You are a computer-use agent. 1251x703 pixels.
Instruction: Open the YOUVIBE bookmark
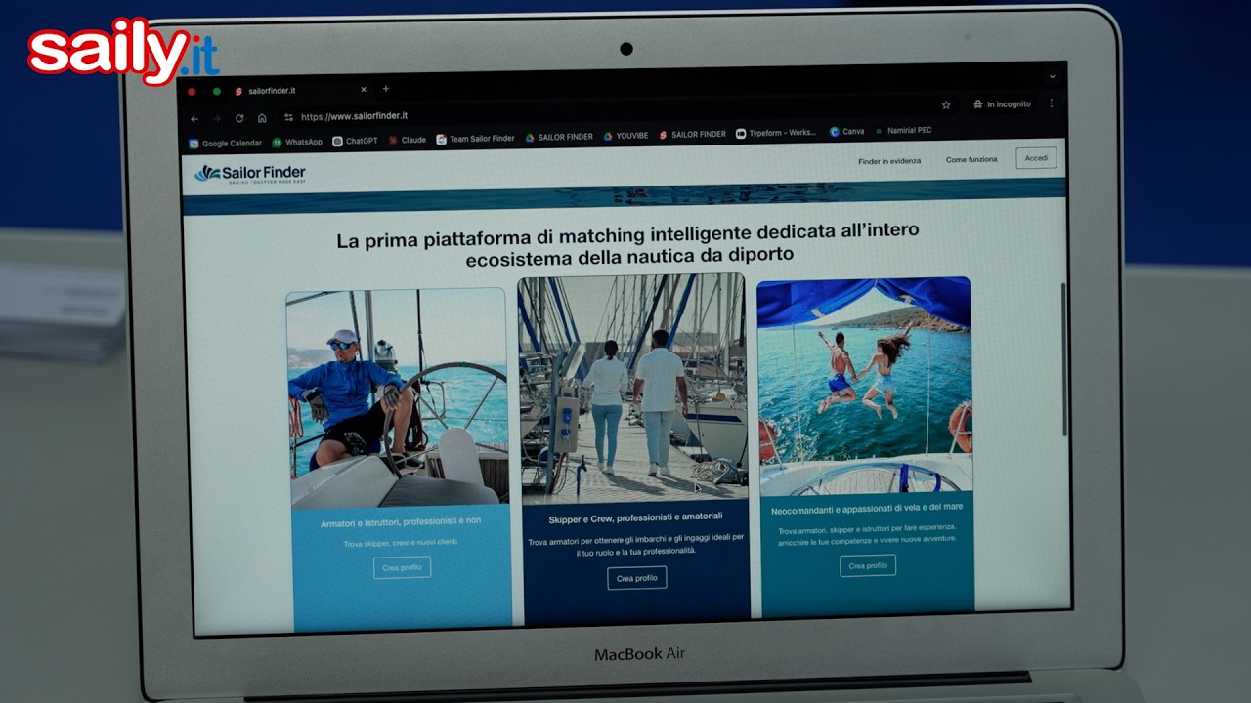pos(625,136)
